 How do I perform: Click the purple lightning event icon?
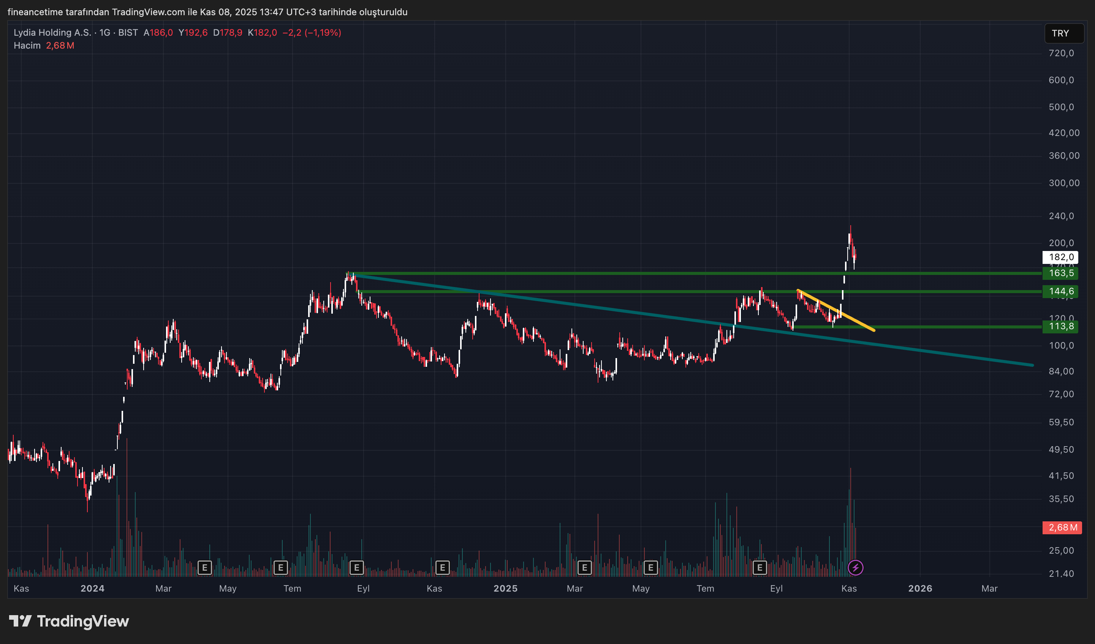tap(855, 568)
